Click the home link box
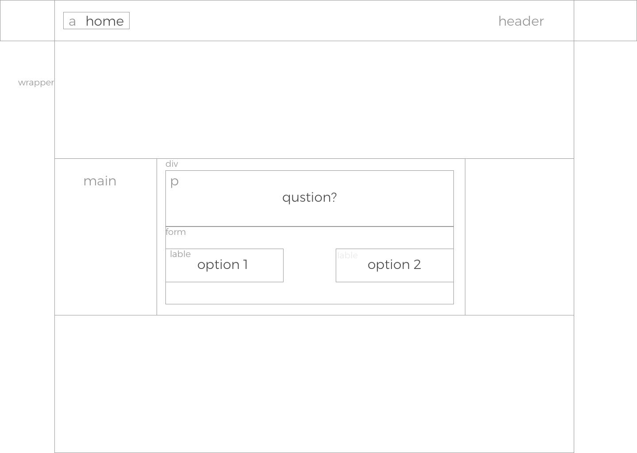Viewport: 637px width, 453px height. click(x=96, y=21)
